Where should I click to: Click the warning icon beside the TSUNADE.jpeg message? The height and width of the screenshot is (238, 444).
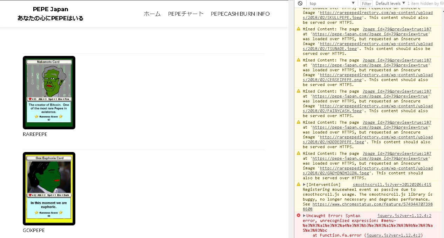[299, 29]
